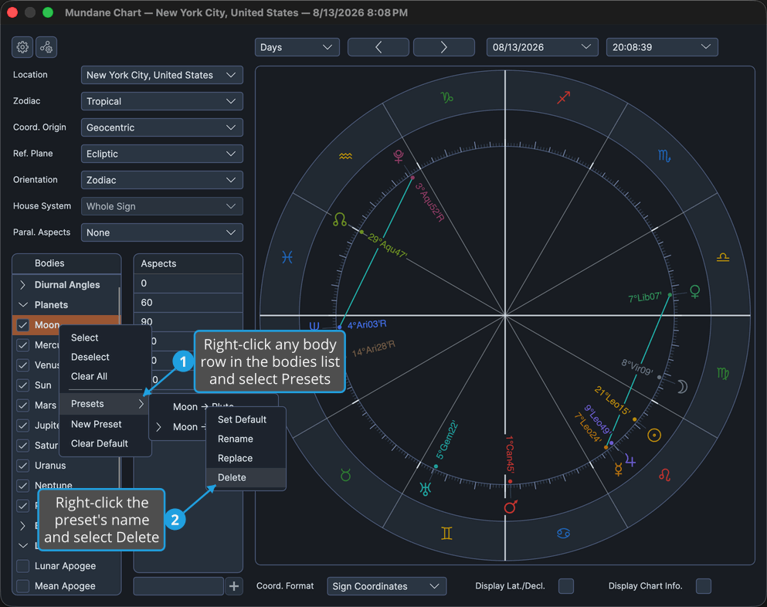Click the Jupiter glyph in the chart

[630, 461]
